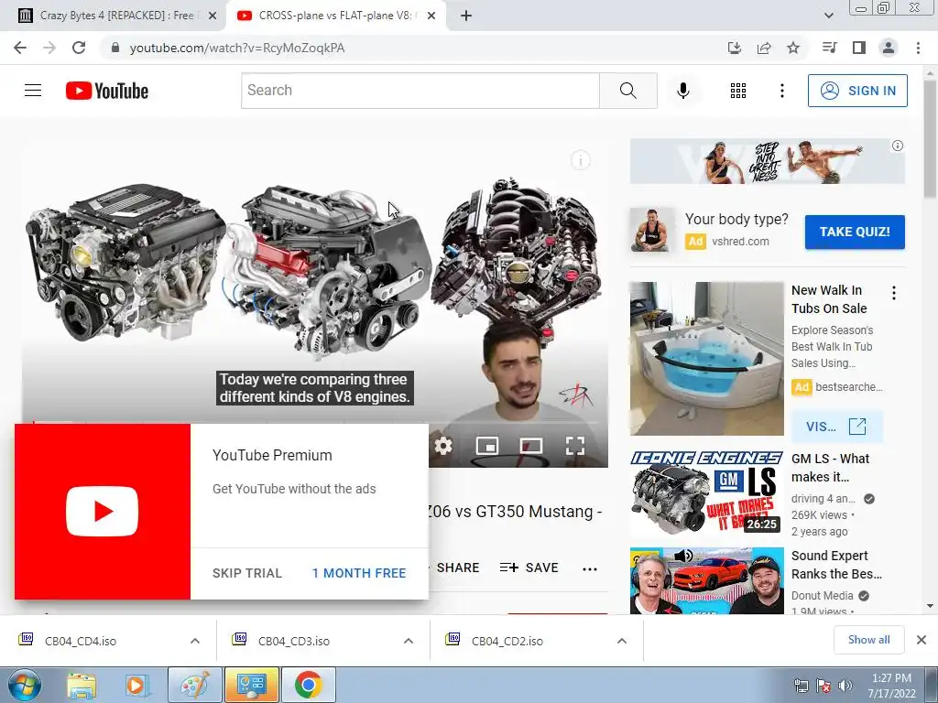Screen dimensions: 938x703
Task: Start voice search with microphone icon
Action: (x=683, y=91)
